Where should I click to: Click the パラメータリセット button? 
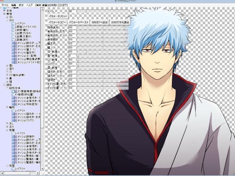tap(58, 16)
